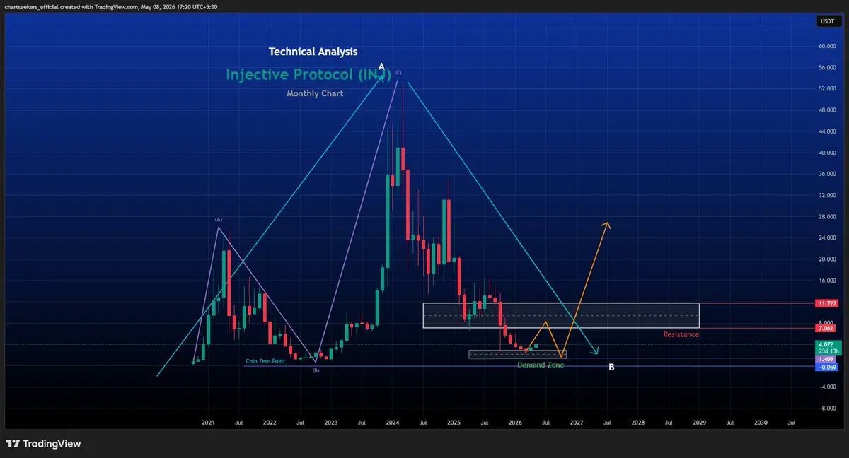The height and width of the screenshot is (458, 849).
Task: Click the 56.000 price axis label
Action: [826, 67]
